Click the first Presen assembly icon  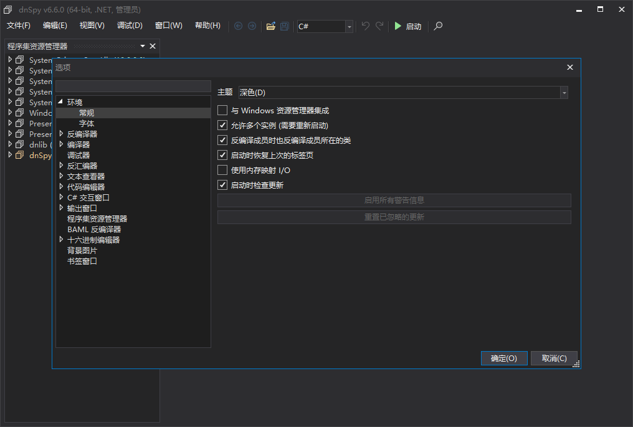pyautogui.click(x=19, y=123)
